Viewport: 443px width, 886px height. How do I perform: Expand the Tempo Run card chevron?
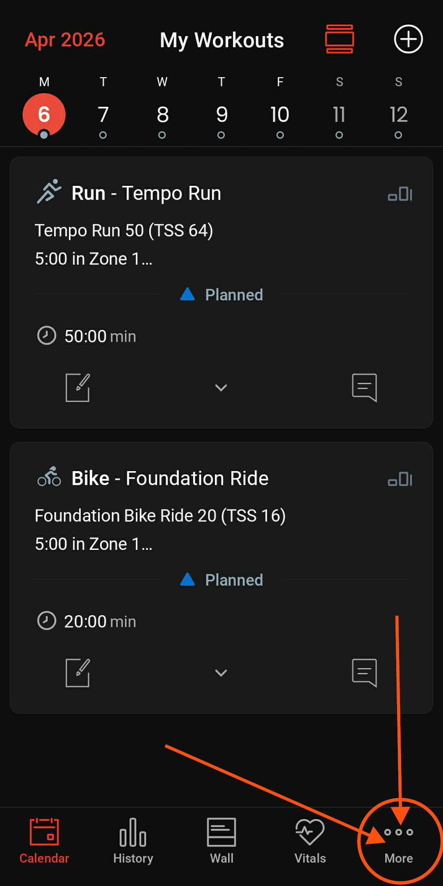pos(221,387)
